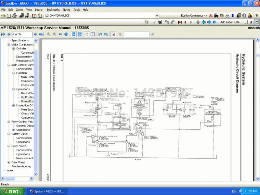Expand the Gear Pump tree node
The width and height of the screenshot is (260, 195).
click(x=9, y=162)
